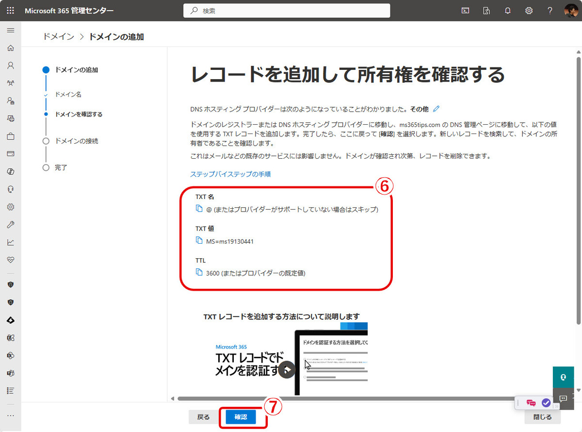Open Settings gear icon in sidebar

[10, 207]
